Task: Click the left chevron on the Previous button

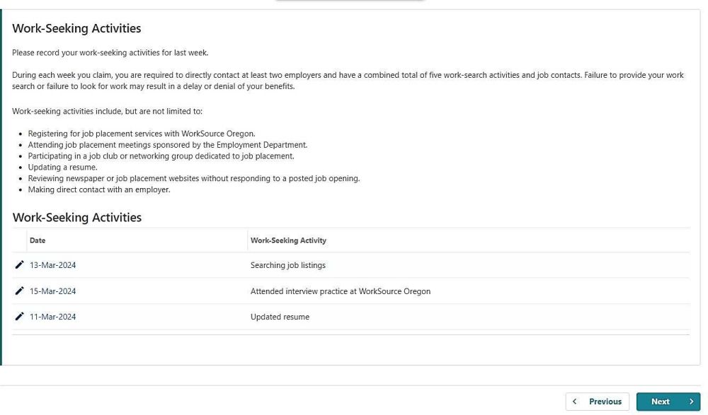Action: pyautogui.click(x=575, y=402)
